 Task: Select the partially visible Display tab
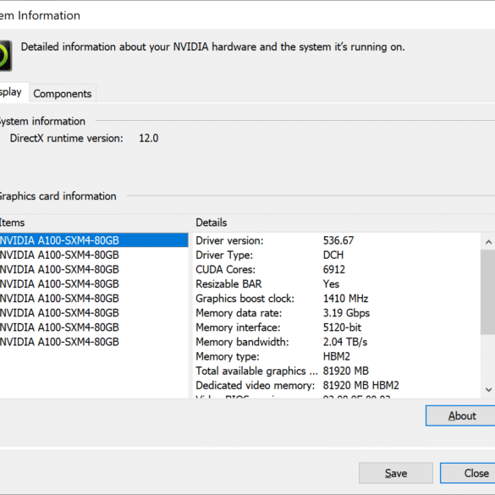point(14,92)
